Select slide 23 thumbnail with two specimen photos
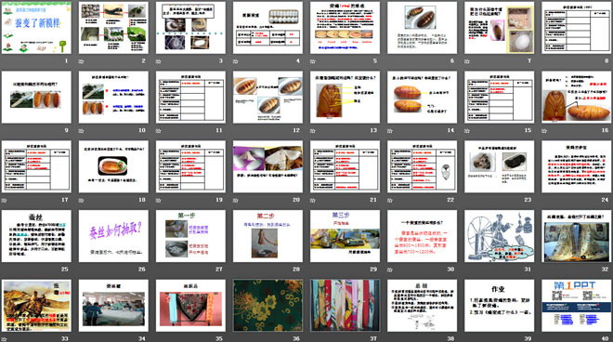 click(500, 166)
